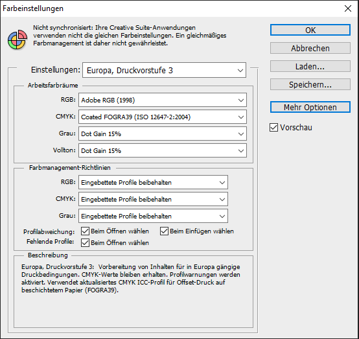The image size is (359, 339).
Task: Click the Profilabweichung label
Action: coord(49,232)
